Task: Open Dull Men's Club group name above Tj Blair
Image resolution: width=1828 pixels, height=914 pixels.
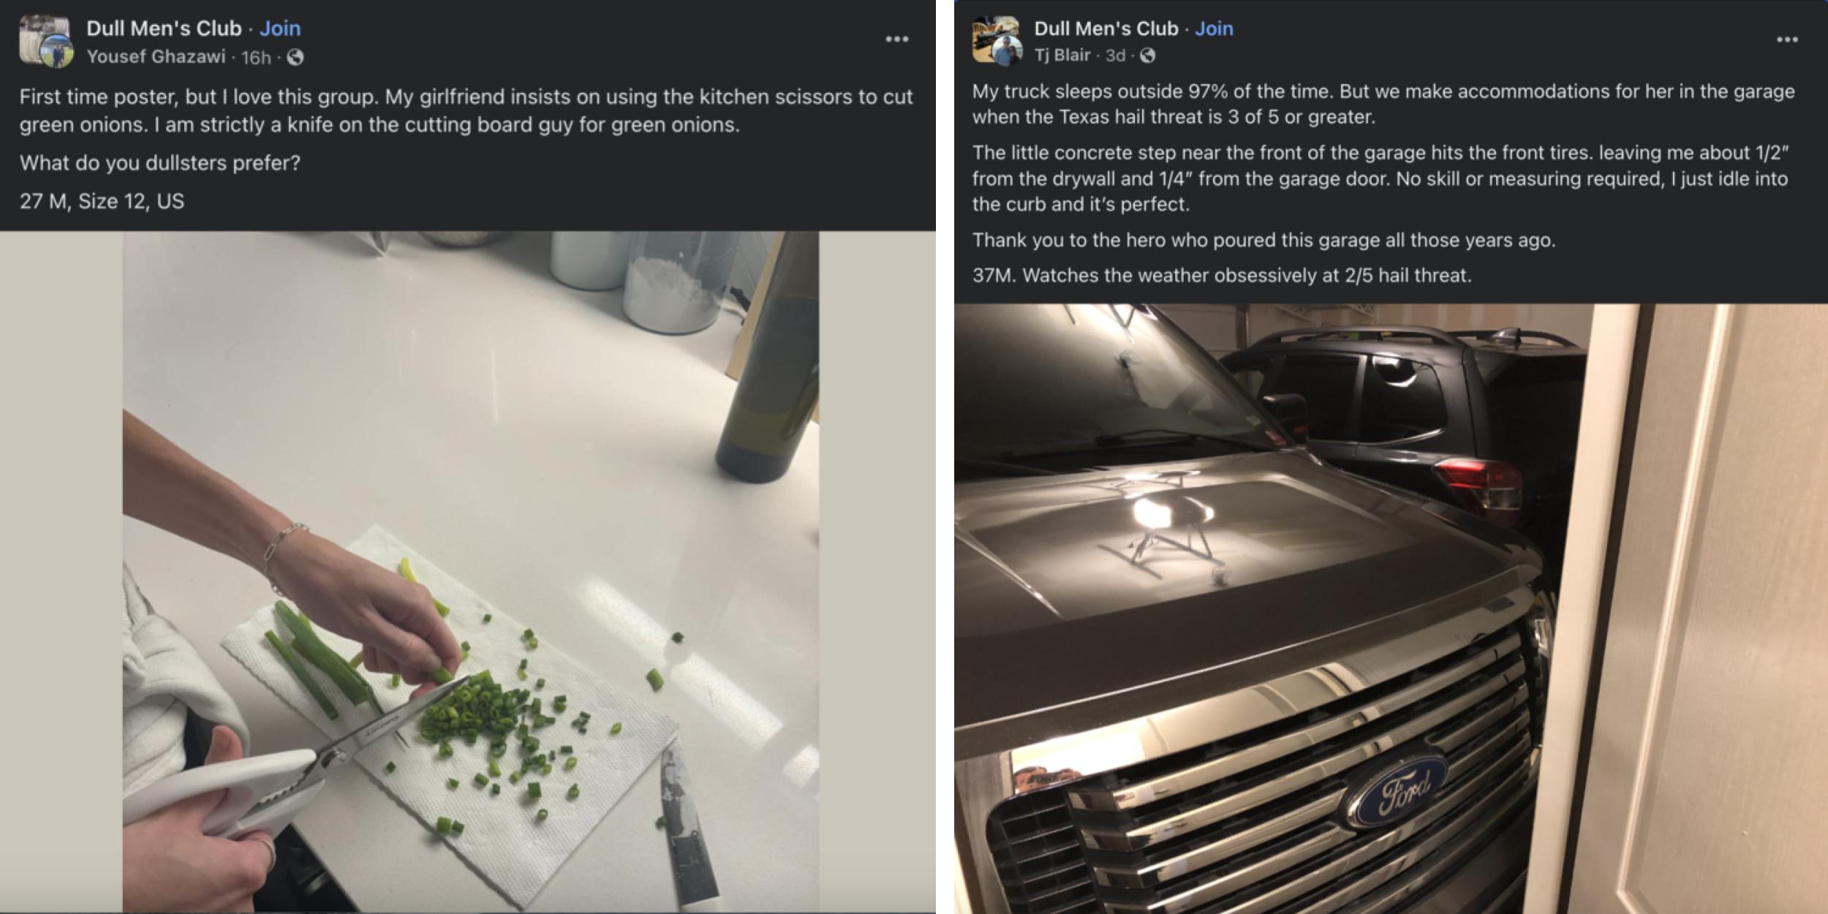Action: click(x=1106, y=29)
